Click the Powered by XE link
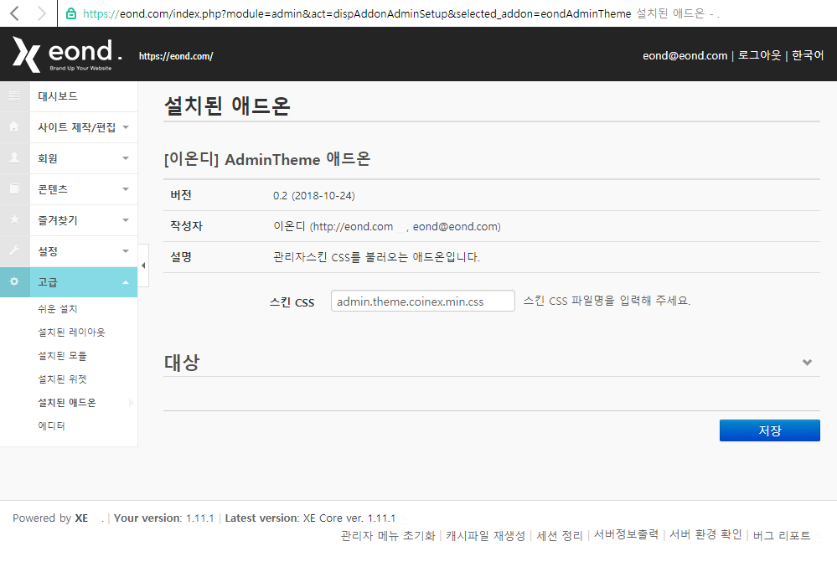Screen dimensions: 837x567 (x=81, y=518)
